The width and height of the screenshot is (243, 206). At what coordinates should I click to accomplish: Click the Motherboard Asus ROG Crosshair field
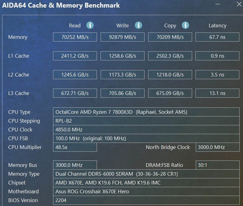[146, 191]
